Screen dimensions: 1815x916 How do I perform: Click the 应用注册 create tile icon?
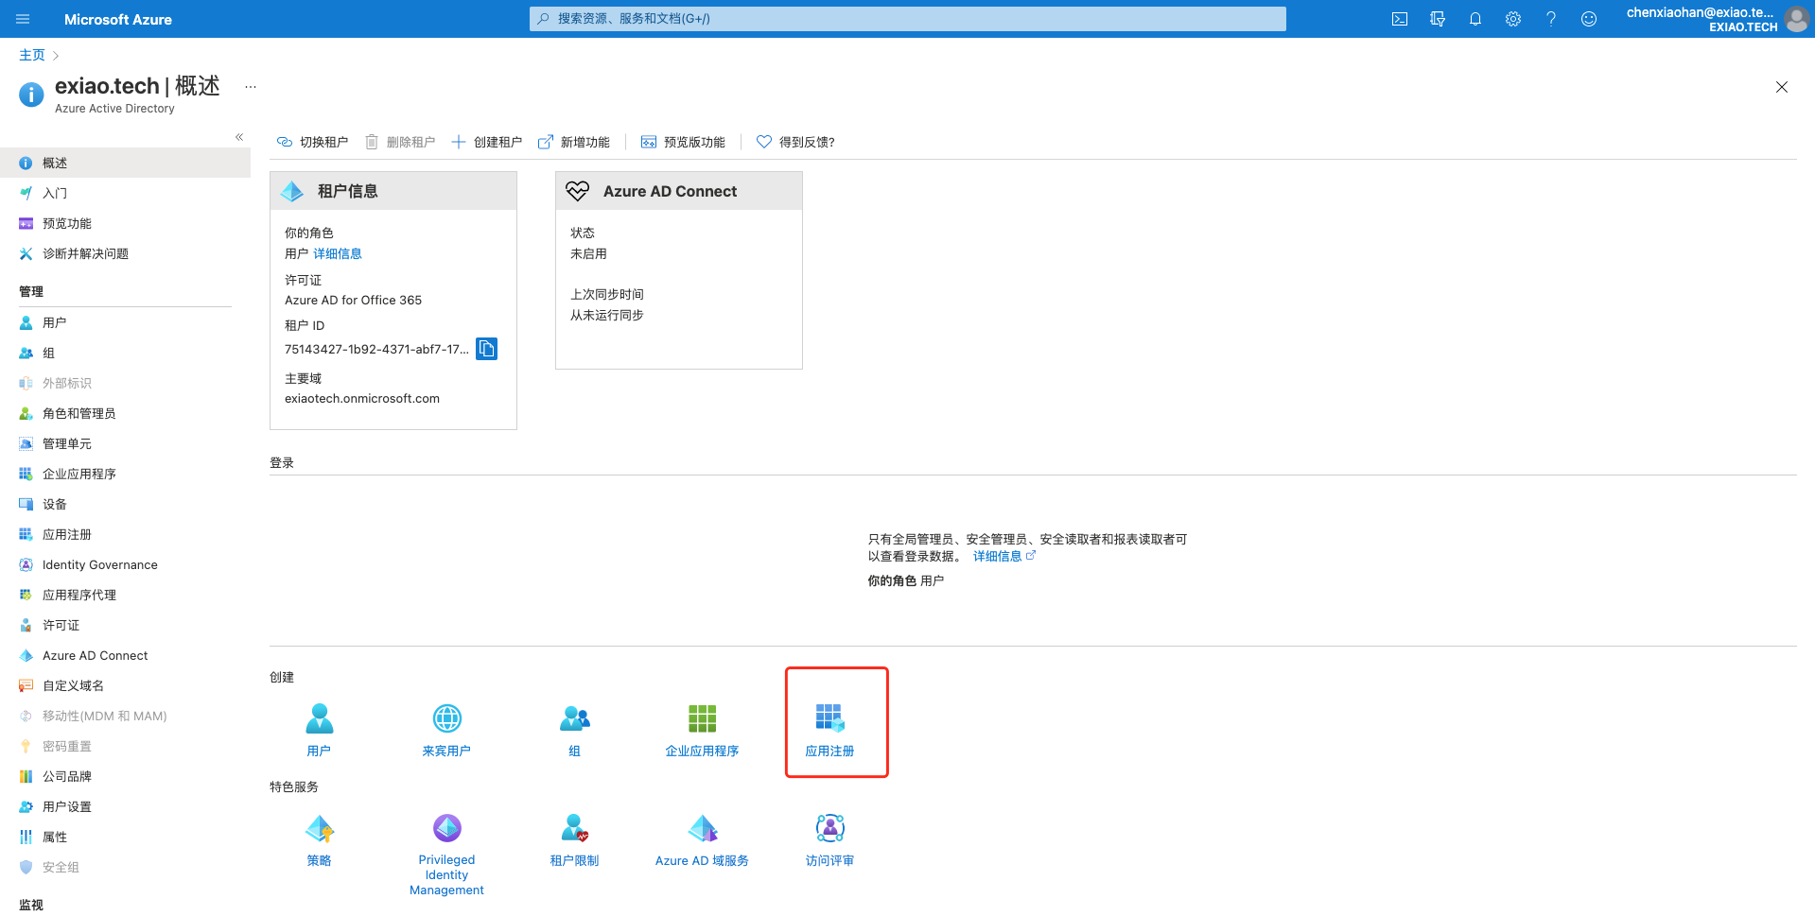(829, 718)
